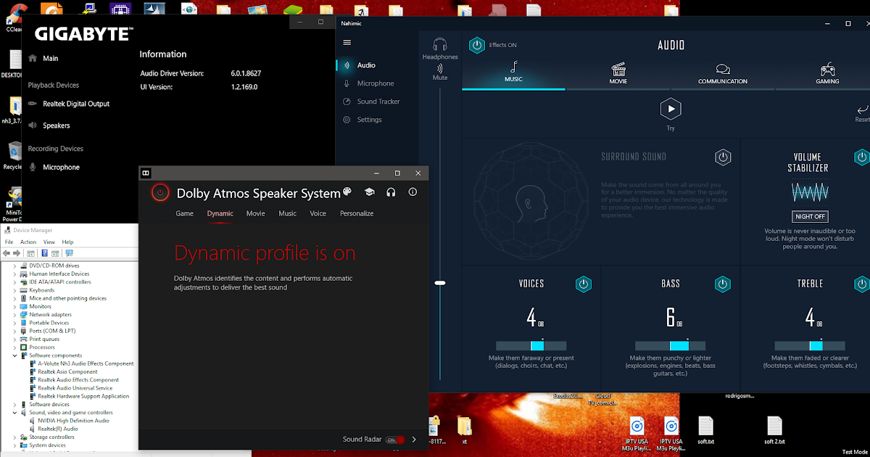Expand the Keyboards node
The image size is (870, 457).
tap(15, 290)
